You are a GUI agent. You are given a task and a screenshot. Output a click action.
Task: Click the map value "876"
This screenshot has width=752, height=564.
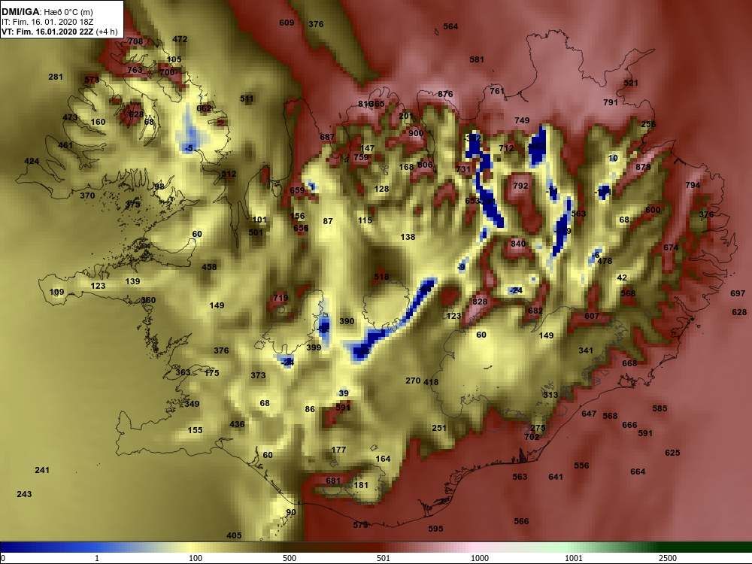tap(445, 94)
